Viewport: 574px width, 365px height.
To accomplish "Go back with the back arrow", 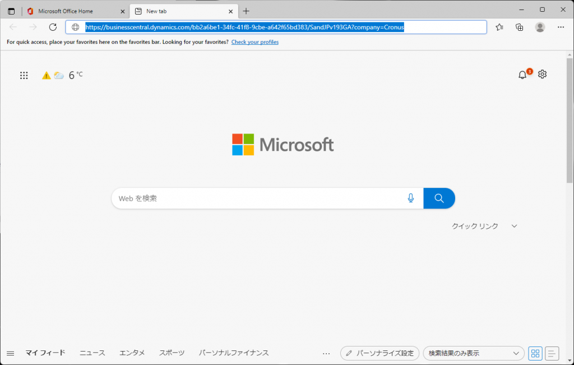I will (x=13, y=27).
